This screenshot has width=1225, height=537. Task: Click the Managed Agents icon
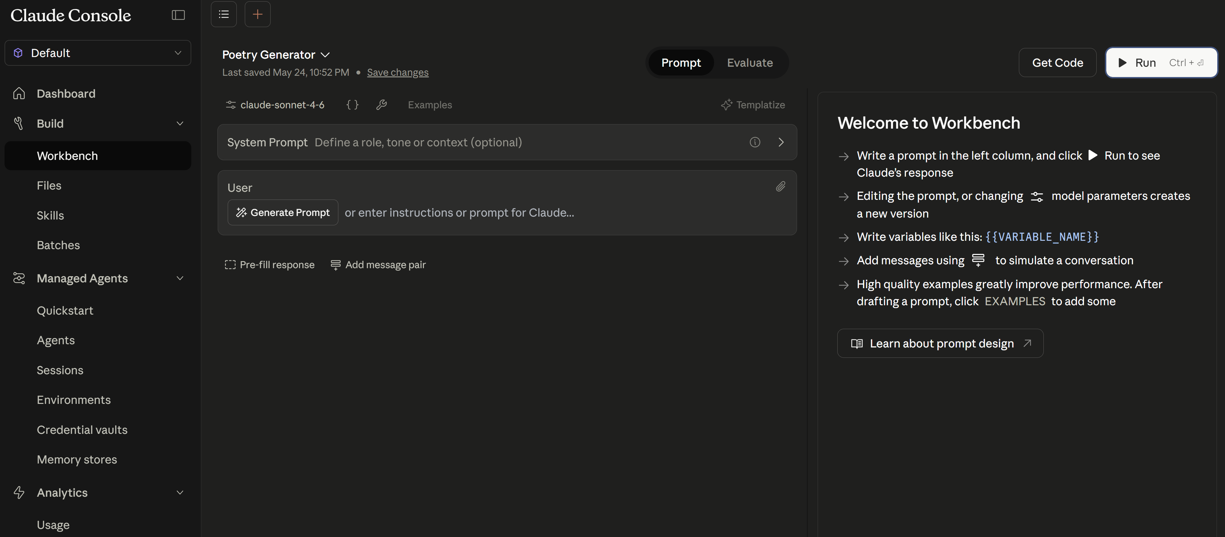19,278
